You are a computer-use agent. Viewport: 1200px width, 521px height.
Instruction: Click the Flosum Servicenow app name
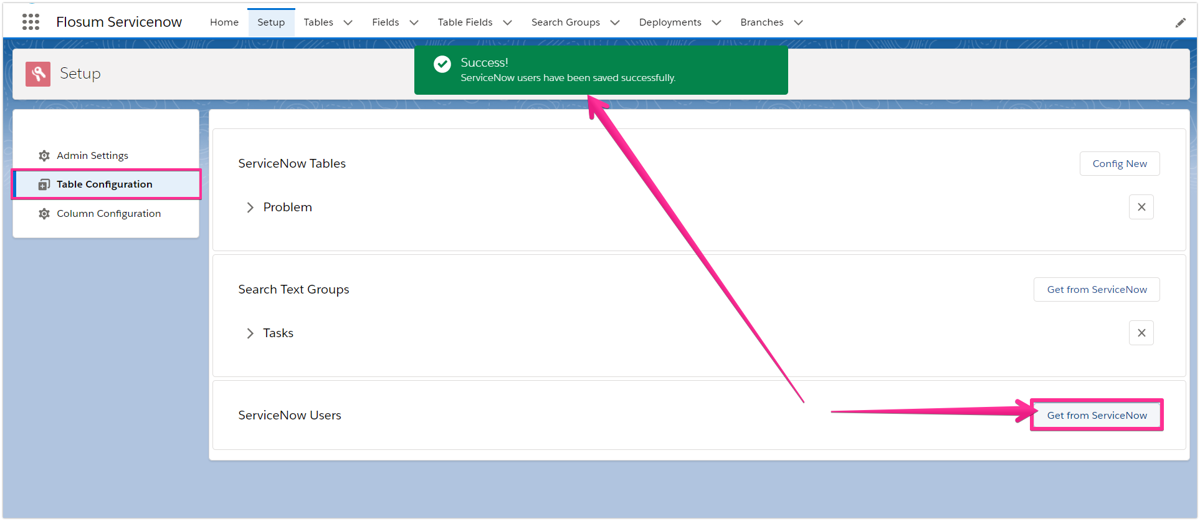click(x=119, y=22)
